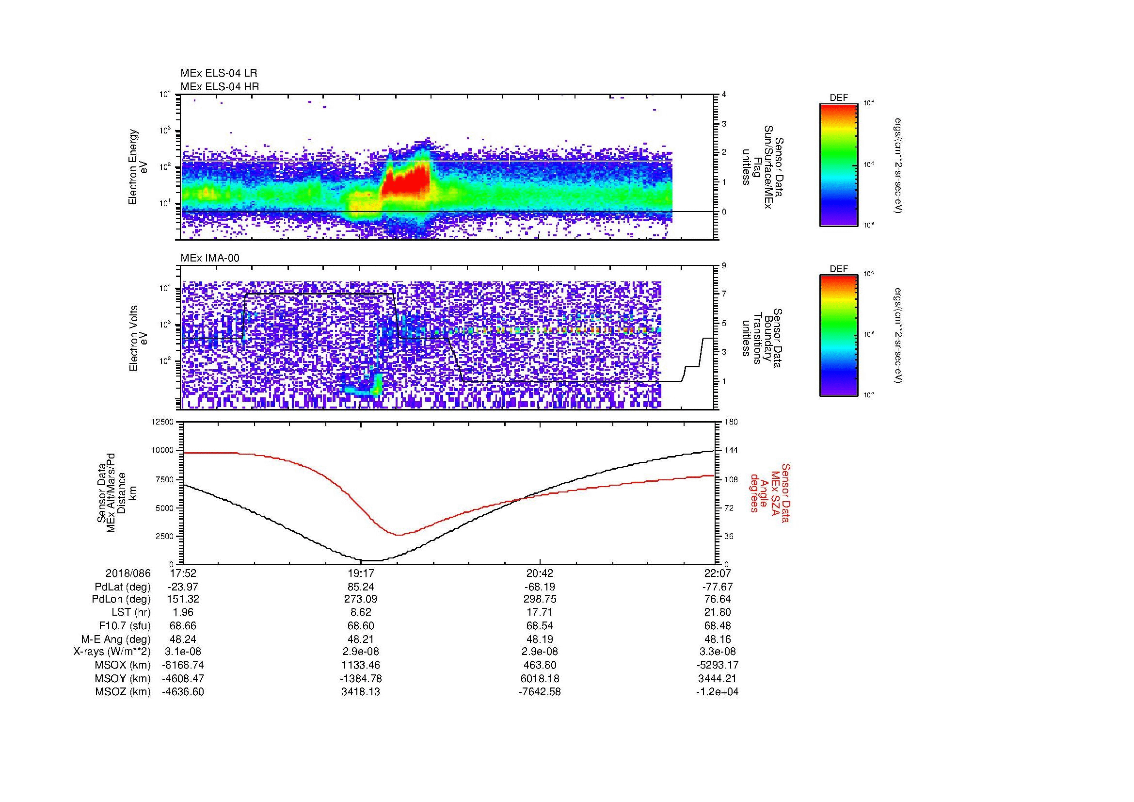Click LST value 21.80

tap(717, 612)
